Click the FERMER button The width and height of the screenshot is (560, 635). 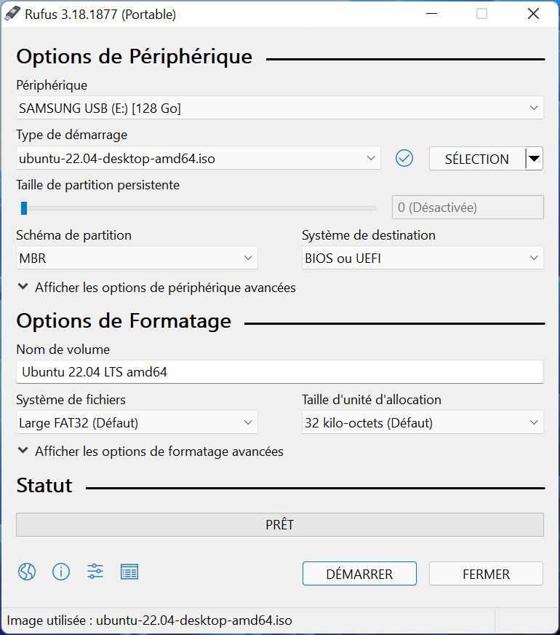486,573
